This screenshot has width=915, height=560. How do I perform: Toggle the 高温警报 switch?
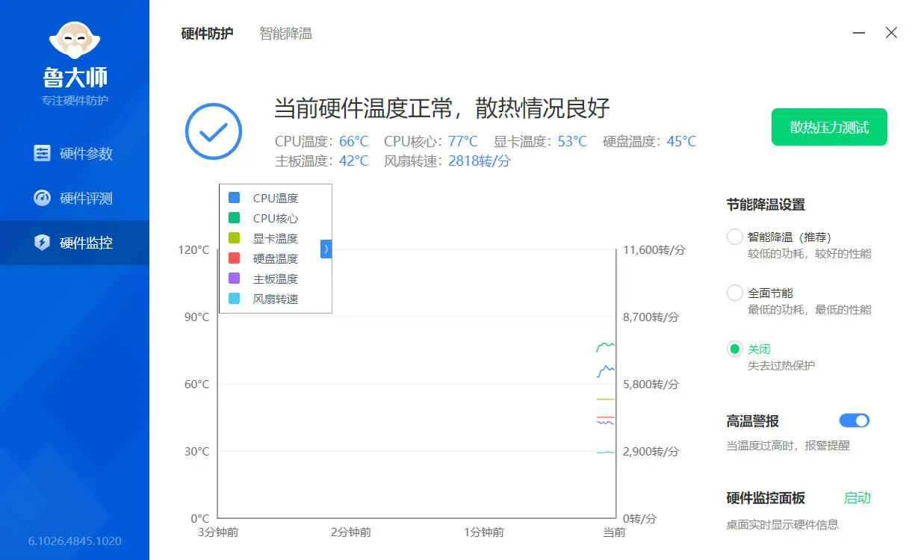[x=854, y=420]
